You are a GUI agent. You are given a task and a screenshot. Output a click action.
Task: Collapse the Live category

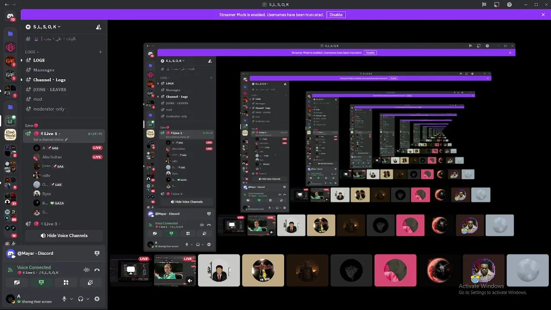point(31,125)
